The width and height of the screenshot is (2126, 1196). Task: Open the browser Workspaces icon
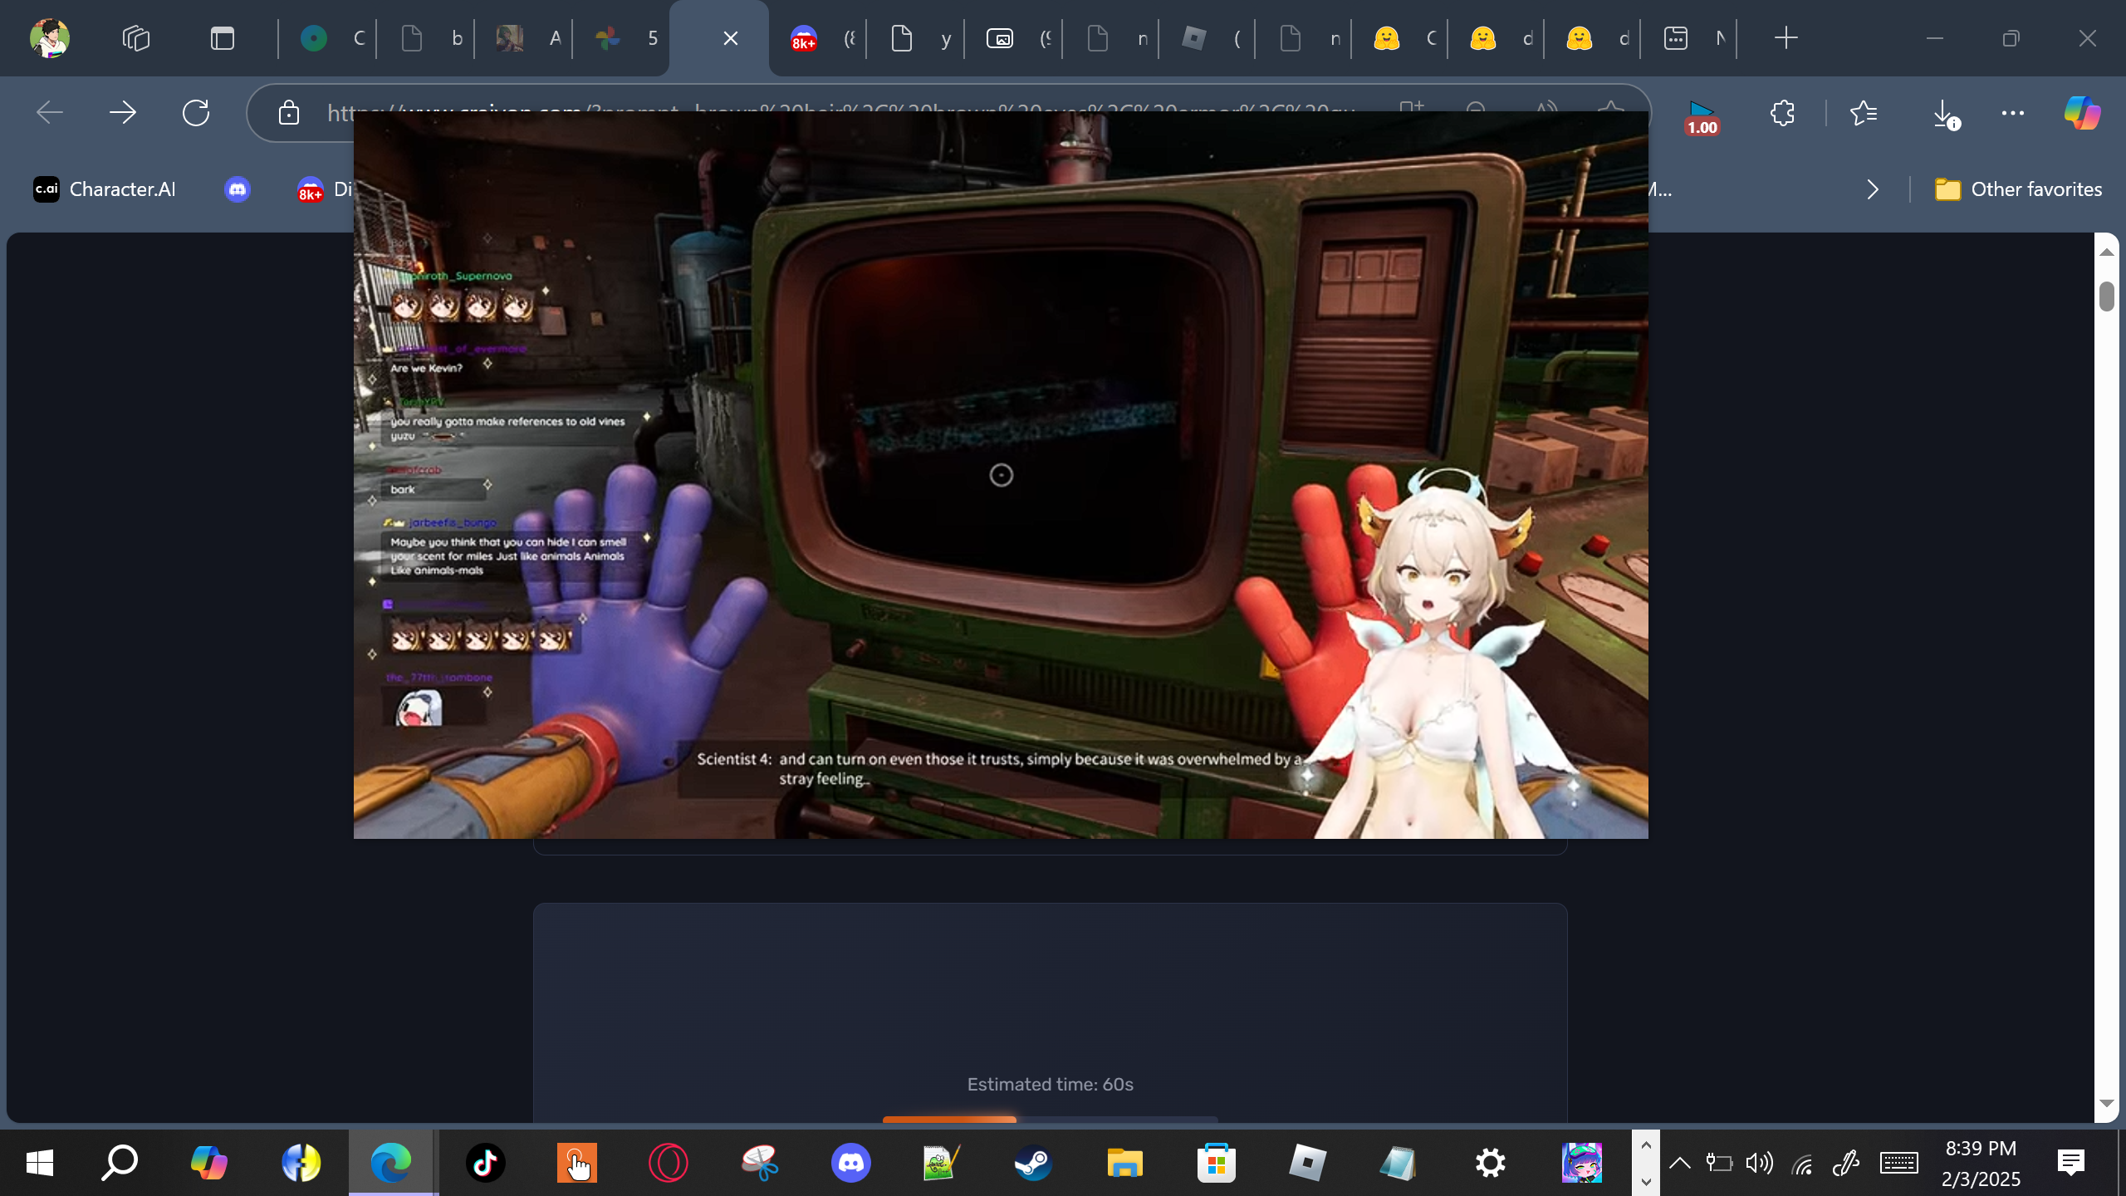click(x=136, y=38)
